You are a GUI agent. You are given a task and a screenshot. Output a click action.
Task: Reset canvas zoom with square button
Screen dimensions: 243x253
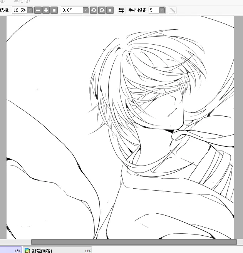54,10
